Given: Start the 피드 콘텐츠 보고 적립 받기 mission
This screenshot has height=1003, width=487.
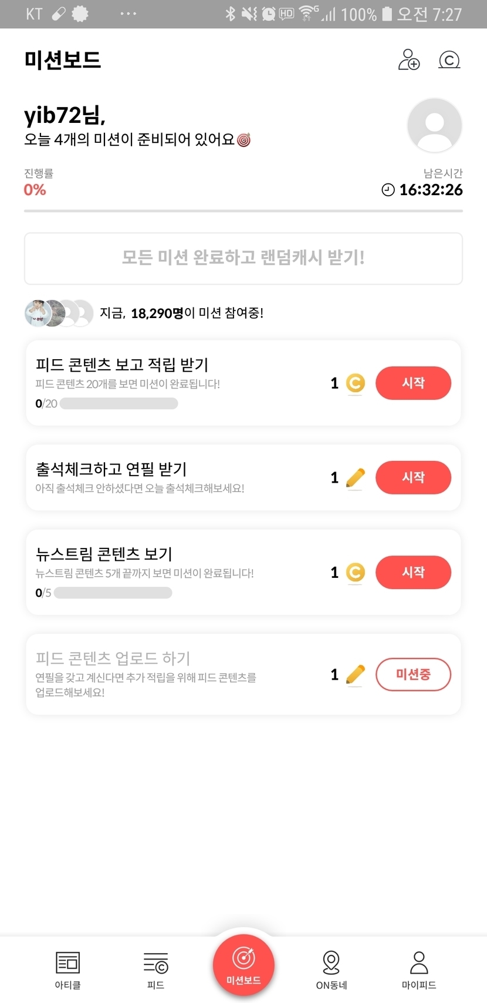Looking at the screenshot, I should tap(413, 383).
